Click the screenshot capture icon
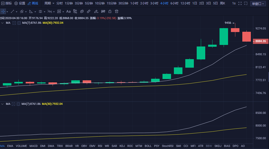 (x=246, y=3)
